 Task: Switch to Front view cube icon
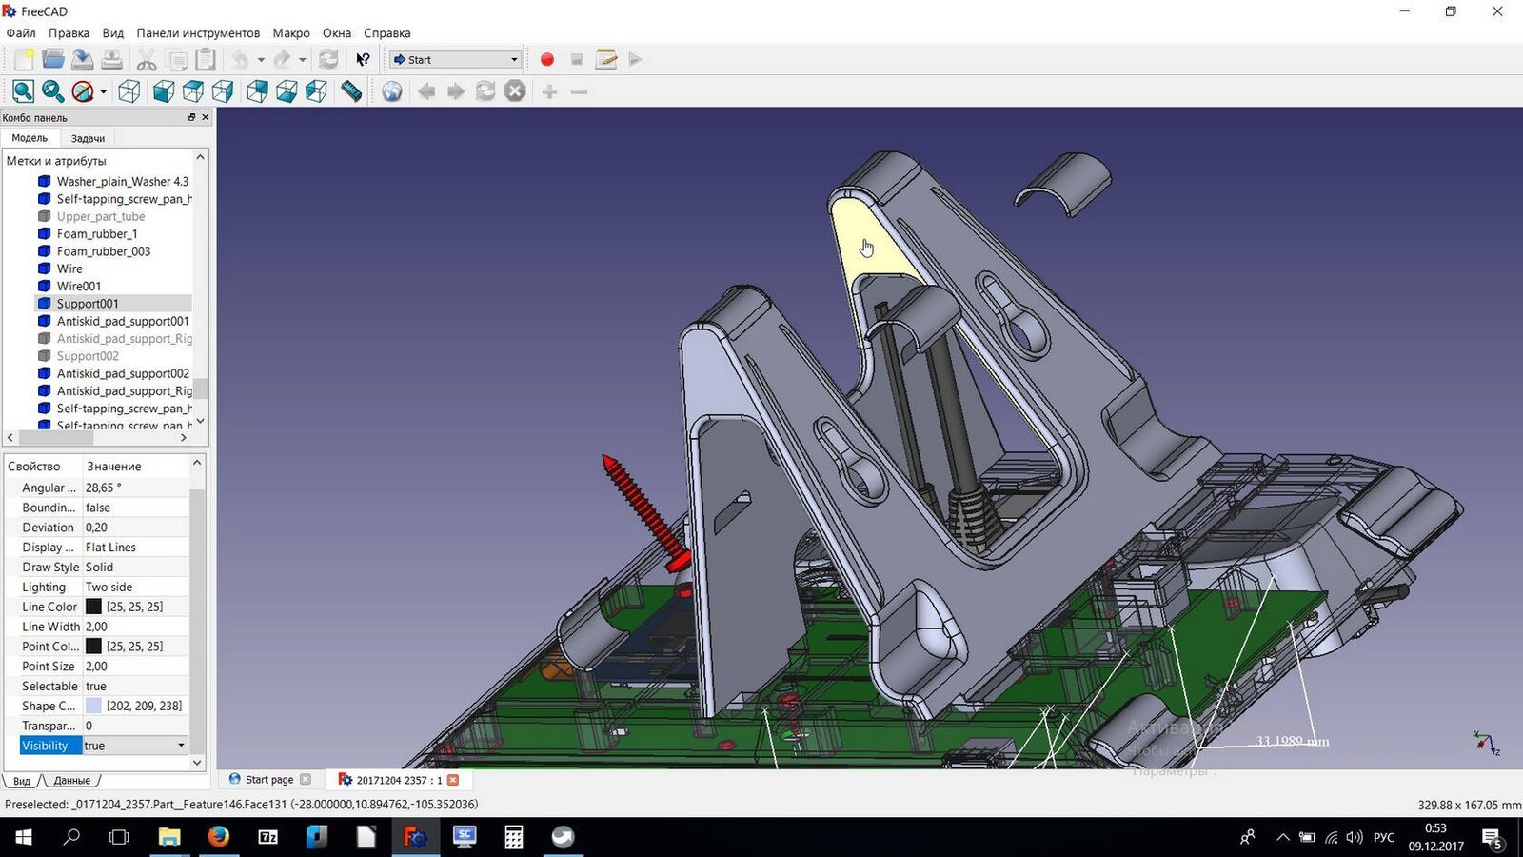[x=164, y=91]
